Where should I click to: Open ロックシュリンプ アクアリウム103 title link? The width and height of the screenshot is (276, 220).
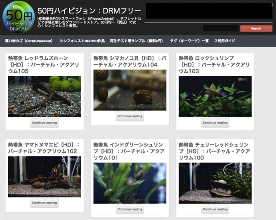click(214, 64)
